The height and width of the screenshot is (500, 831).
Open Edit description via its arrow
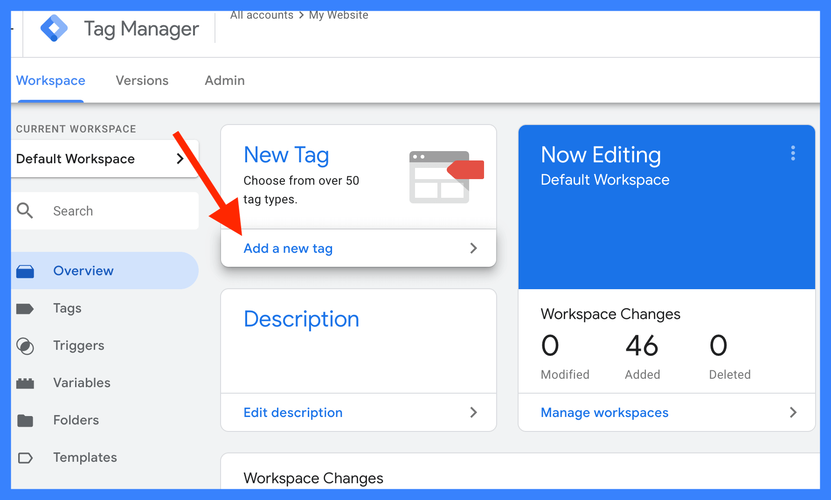click(474, 412)
